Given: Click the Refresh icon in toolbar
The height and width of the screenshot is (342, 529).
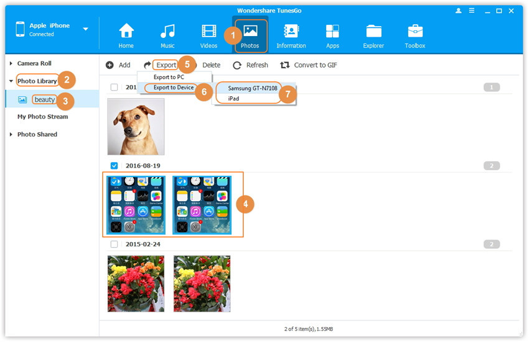Looking at the screenshot, I should 237,65.
